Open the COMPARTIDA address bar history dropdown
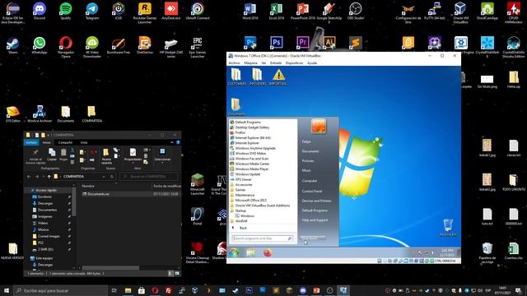The height and width of the screenshot is (296, 527). pyautogui.click(x=104, y=177)
